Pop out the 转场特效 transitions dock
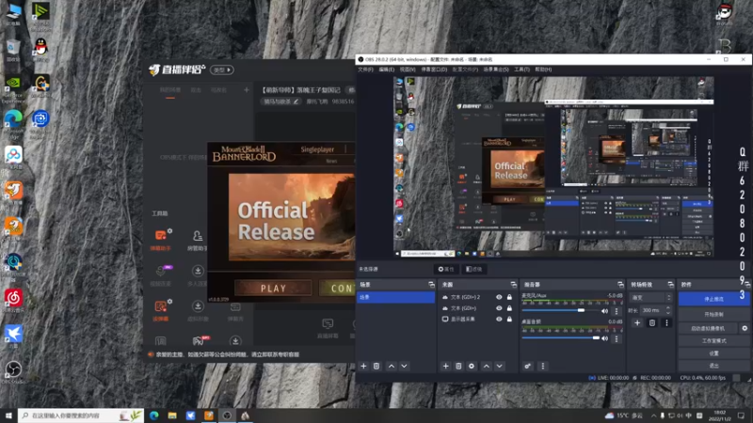Viewport: 753px width, 423px height. (670, 285)
